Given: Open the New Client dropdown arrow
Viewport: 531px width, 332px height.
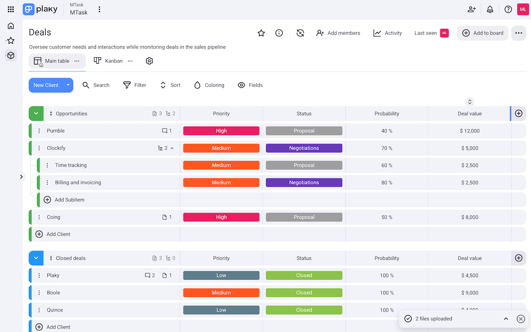Looking at the screenshot, I should 68,85.
